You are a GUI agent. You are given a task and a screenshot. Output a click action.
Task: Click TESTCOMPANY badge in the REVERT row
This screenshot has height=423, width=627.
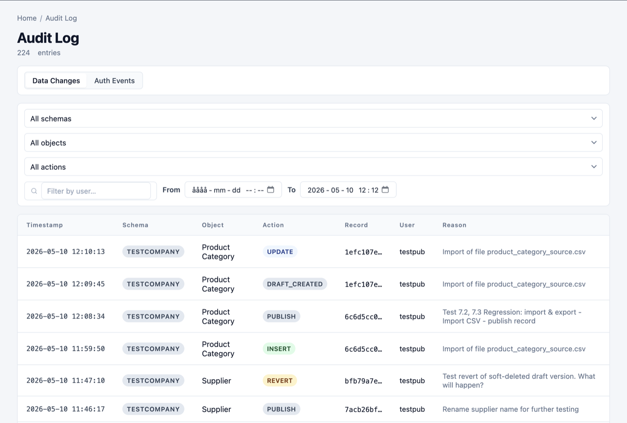[x=153, y=380]
